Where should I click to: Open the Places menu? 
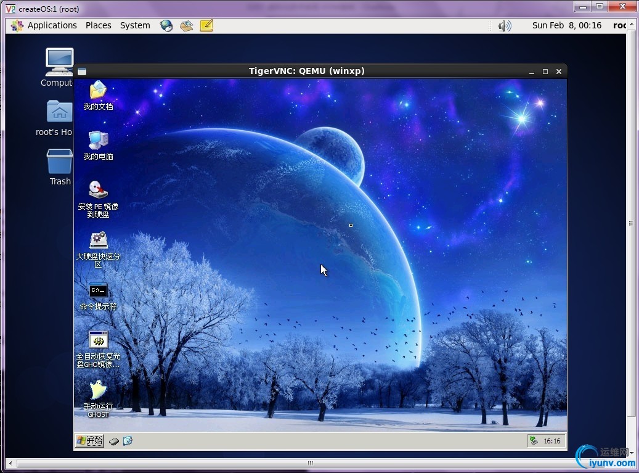click(99, 25)
